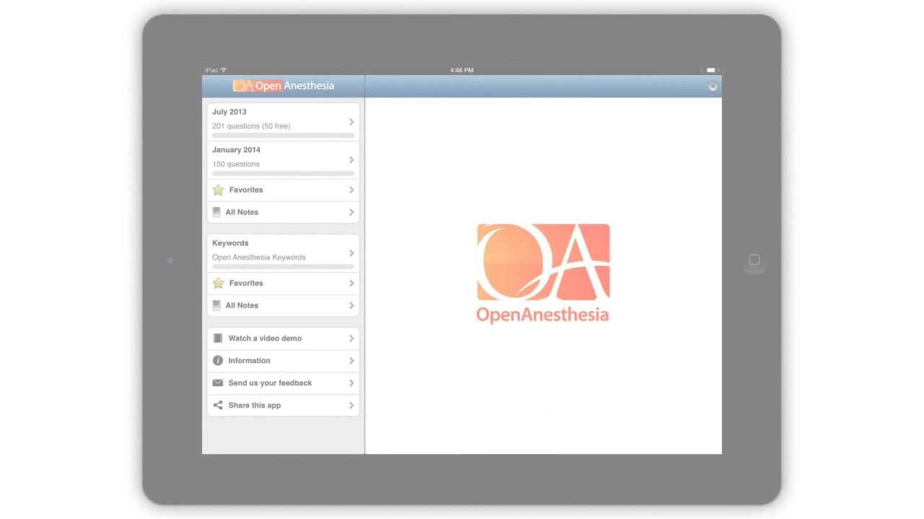Click the January 2014 progress bar
This screenshot has height=519, width=924.
click(283, 174)
